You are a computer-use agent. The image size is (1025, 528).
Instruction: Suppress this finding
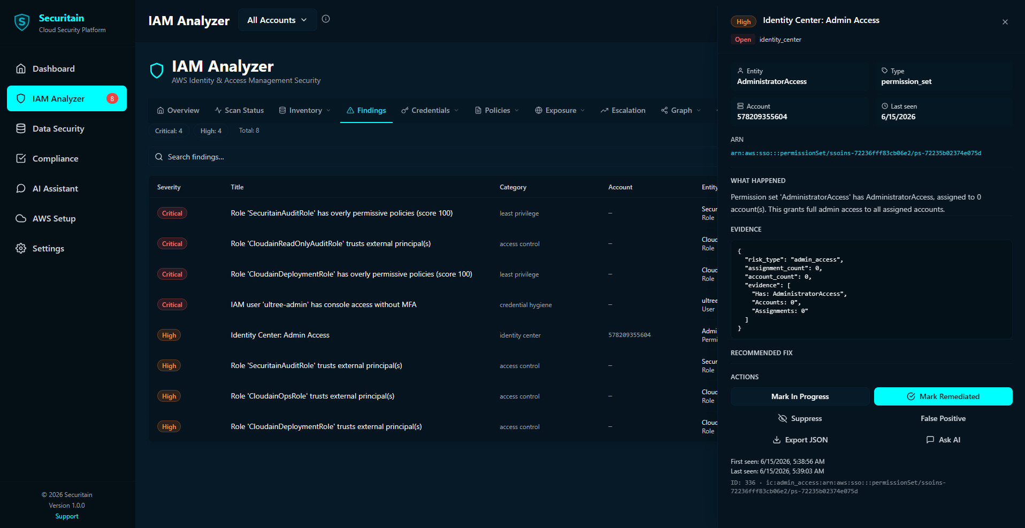click(x=800, y=418)
